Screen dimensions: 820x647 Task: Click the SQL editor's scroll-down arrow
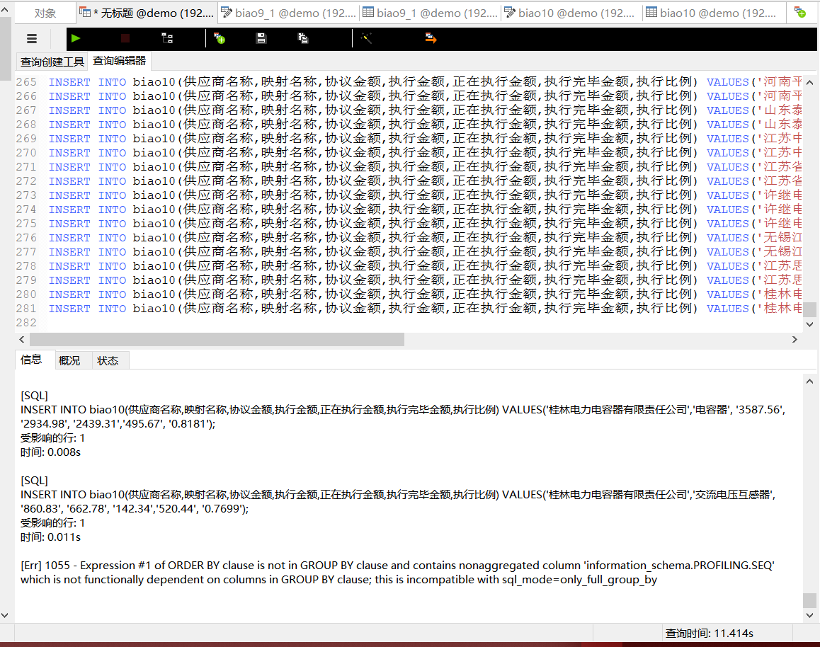tap(809, 324)
